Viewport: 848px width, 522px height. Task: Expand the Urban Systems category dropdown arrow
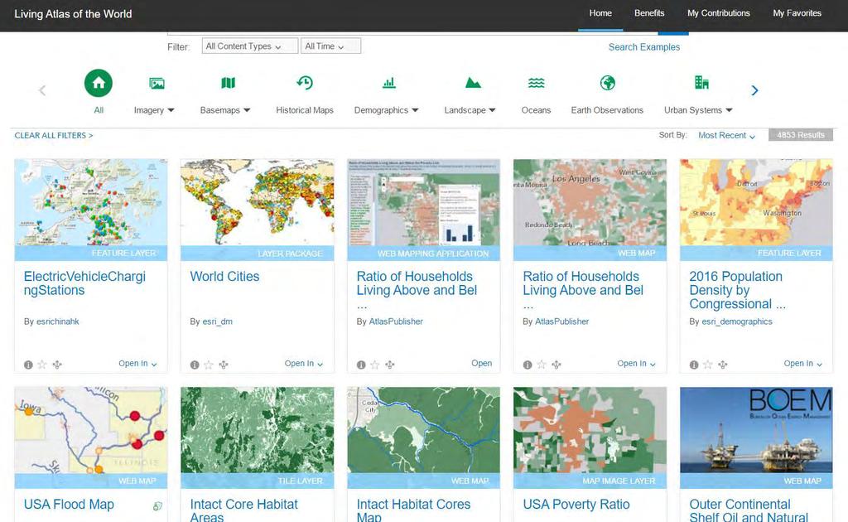(729, 110)
